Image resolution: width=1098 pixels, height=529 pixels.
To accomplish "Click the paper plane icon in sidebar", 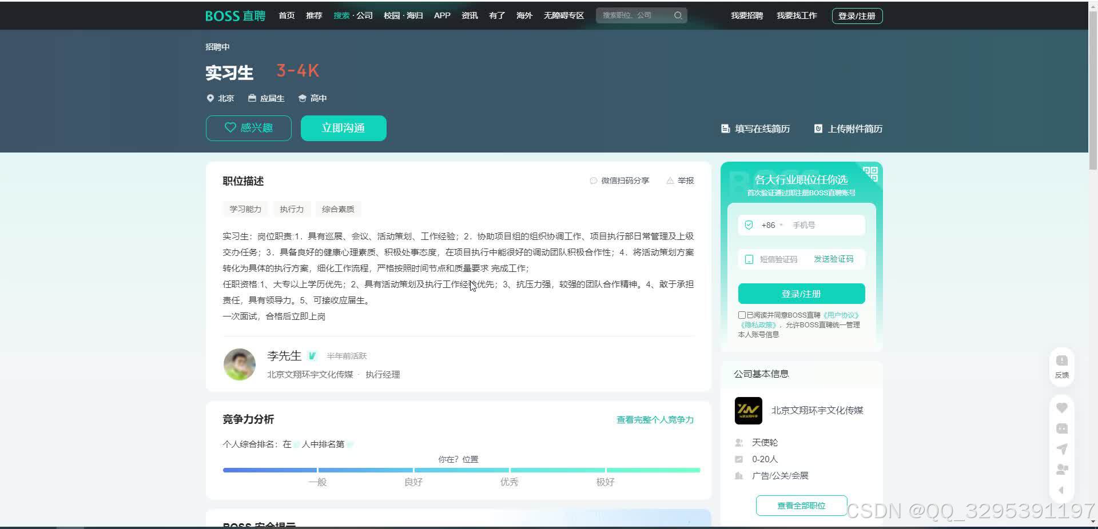I will coord(1062,449).
